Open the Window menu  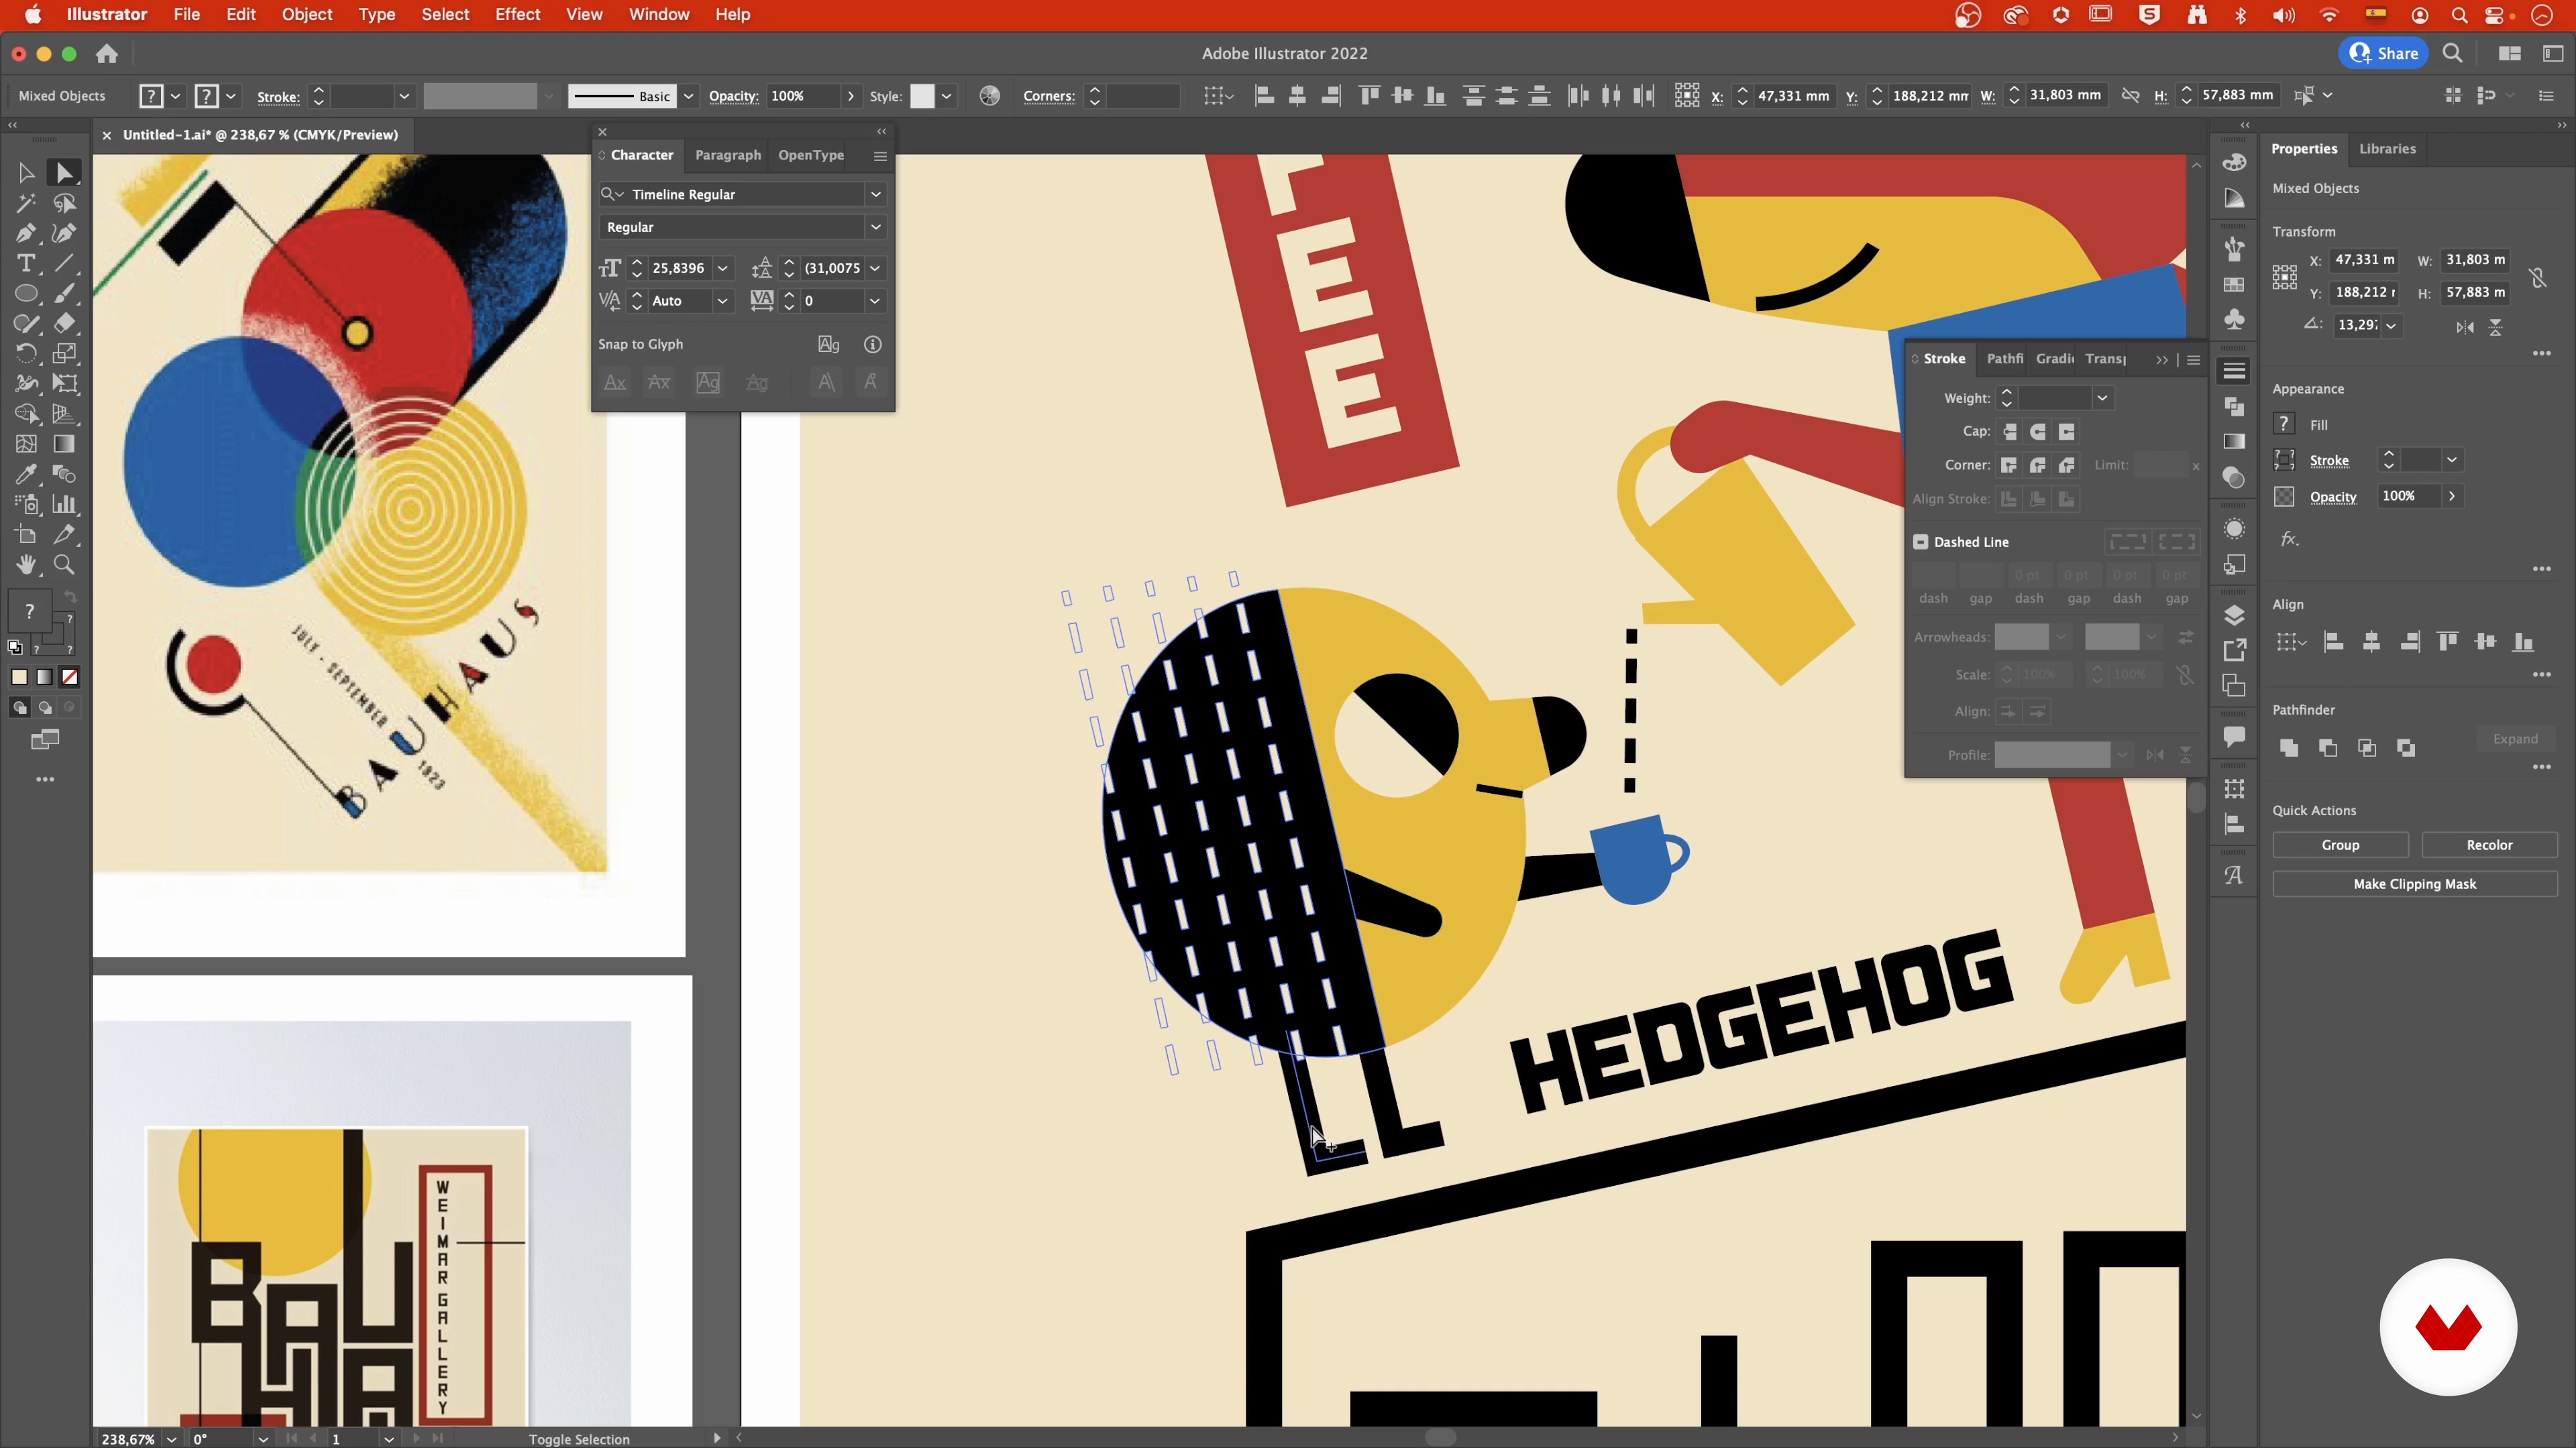[658, 14]
